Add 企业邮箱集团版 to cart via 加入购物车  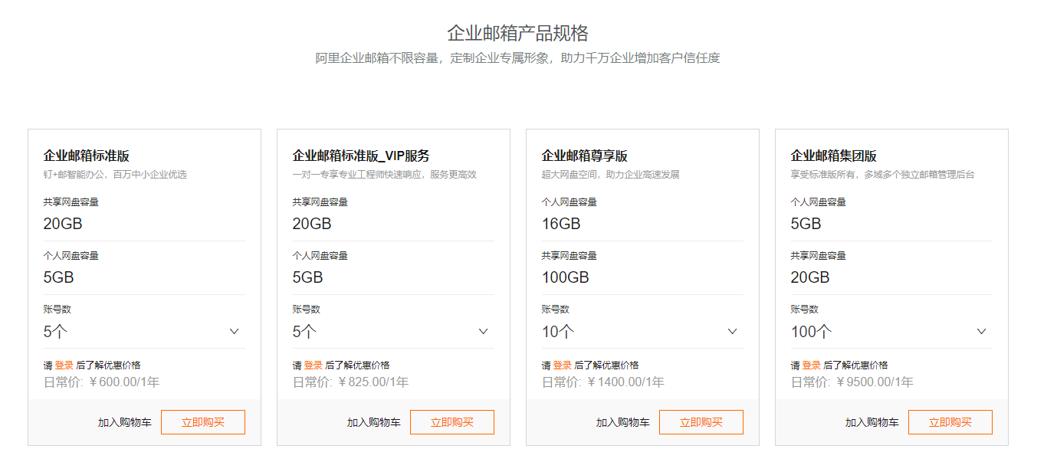coord(872,422)
